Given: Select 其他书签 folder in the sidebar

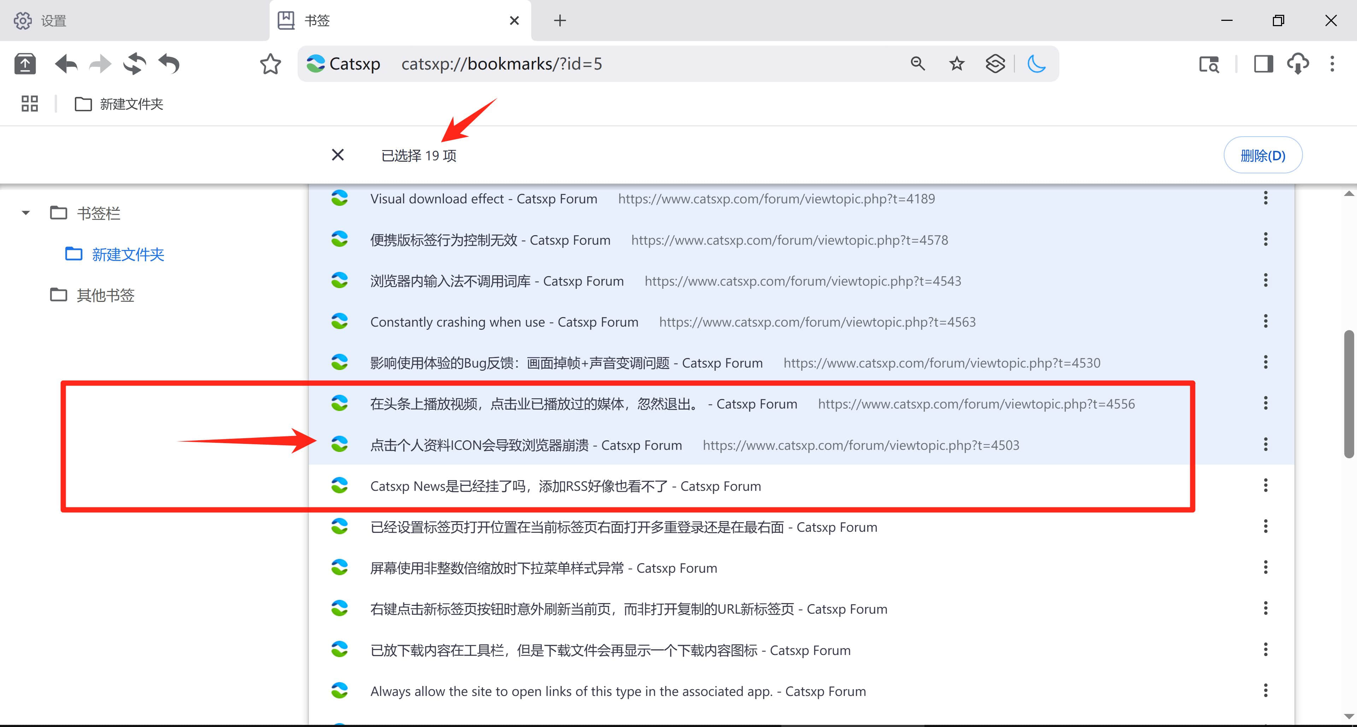Looking at the screenshot, I should [92, 295].
